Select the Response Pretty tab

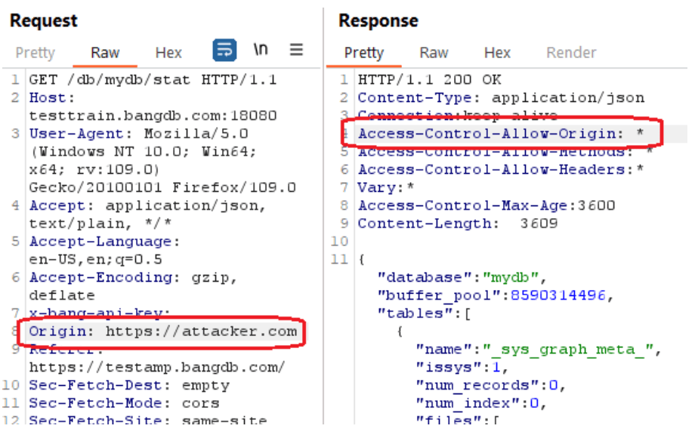(363, 53)
